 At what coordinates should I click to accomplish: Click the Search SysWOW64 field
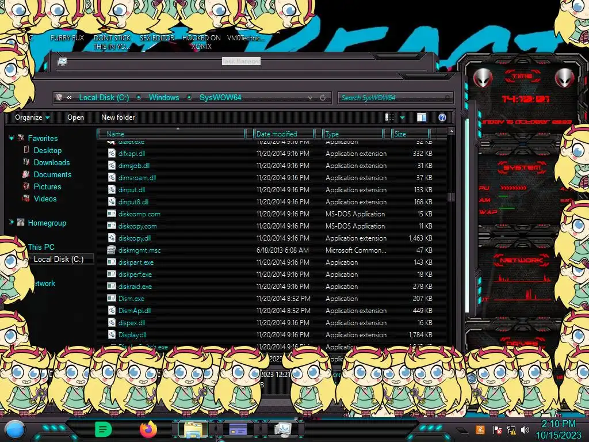(395, 98)
